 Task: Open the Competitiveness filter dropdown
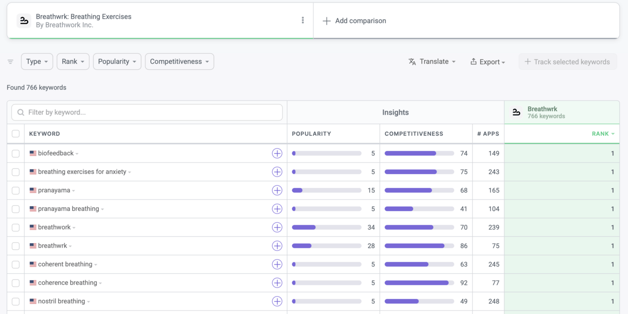(179, 62)
